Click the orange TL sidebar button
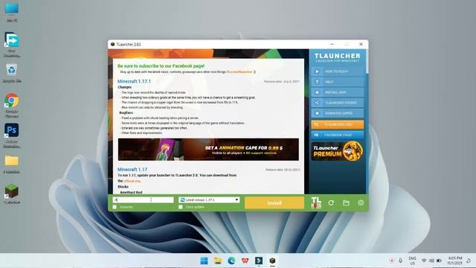Screen dimensions: 476x268 337,124
